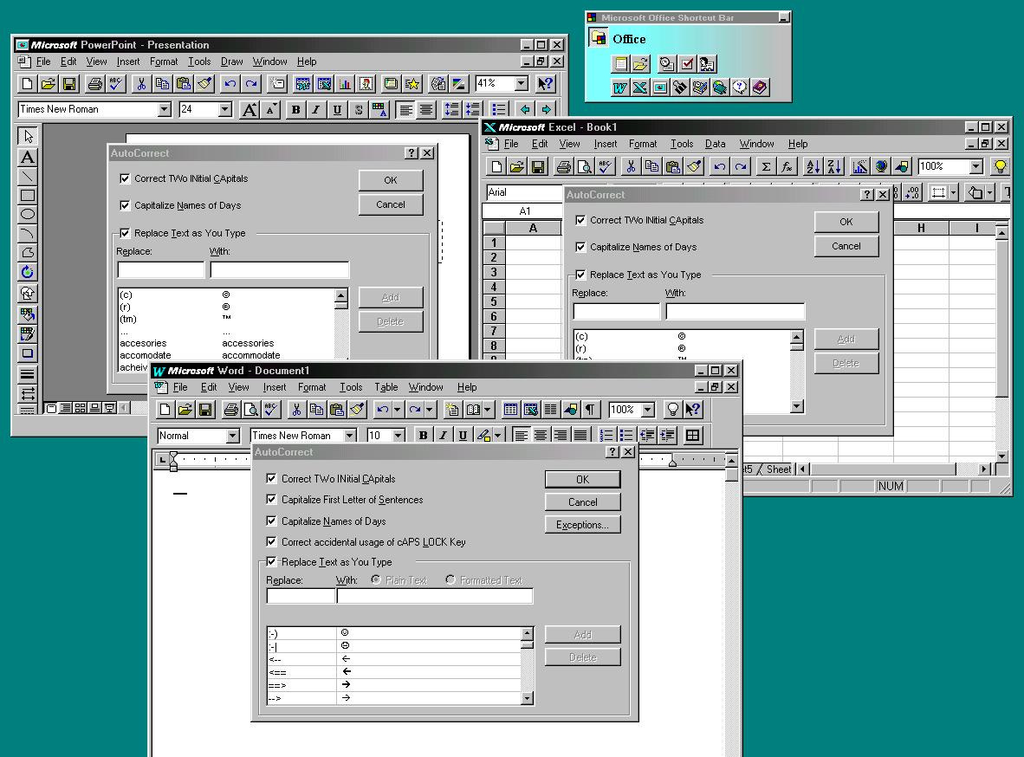Screen dimensions: 1024x757
Task: Click Increase Font Size icon in PowerPoint
Action: coord(250,110)
